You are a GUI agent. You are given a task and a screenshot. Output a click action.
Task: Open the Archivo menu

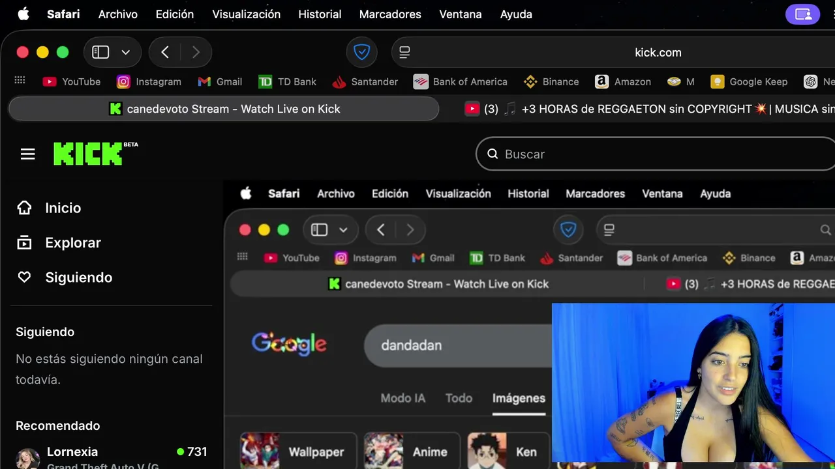[x=118, y=14]
